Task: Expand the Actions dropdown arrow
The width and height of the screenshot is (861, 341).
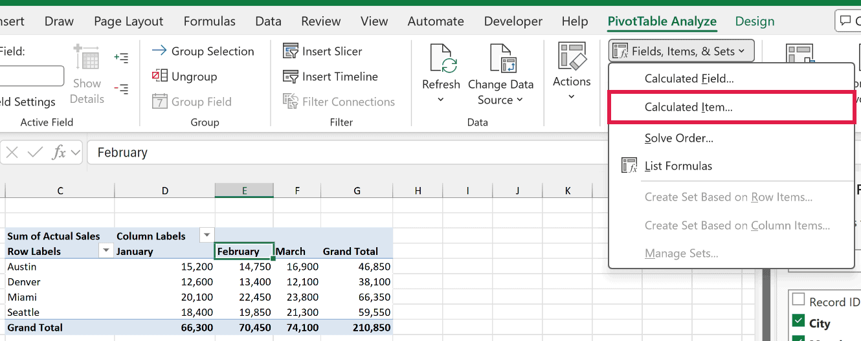Action: tap(572, 97)
